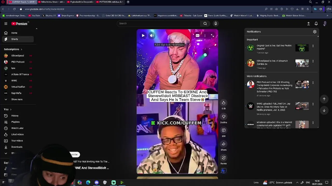Switch to POTTUKOIRA browser tab

point(109,2)
